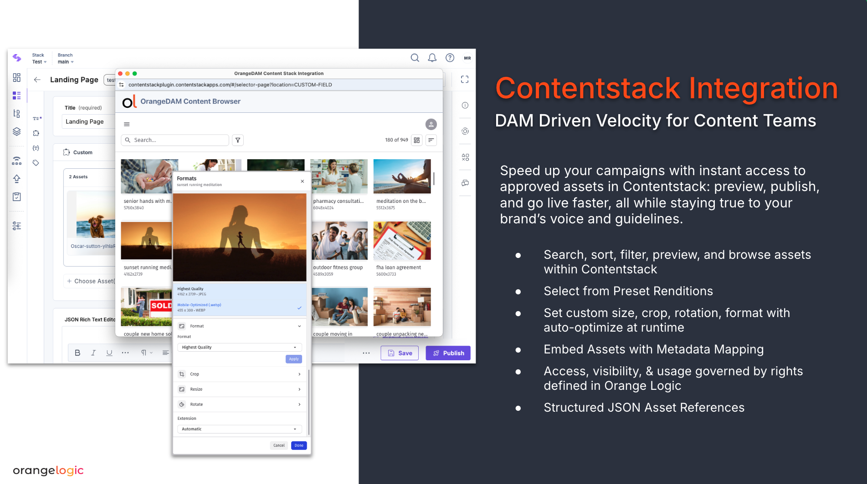Collapse the Format section
The image size is (867, 484).
(x=240, y=326)
